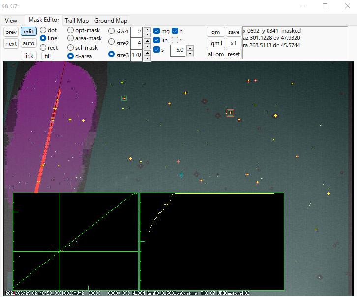The height and width of the screenshot is (297, 357).
Task: Switch to the Trail Map tab
Action: [x=77, y=21]
